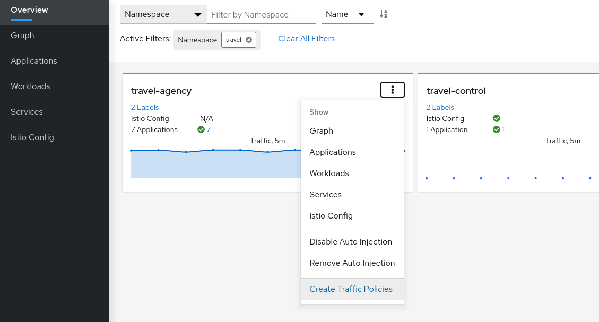The width and height of the screenshot is (599, 322).
Task: Open the Namespace filter type dropdown
Action: (162, 14)
